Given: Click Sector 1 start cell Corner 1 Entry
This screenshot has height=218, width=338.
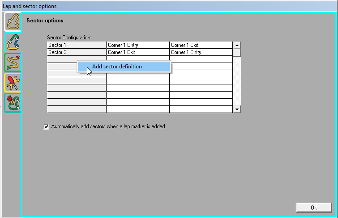Looking at the screenshot, I should [137, 45].
